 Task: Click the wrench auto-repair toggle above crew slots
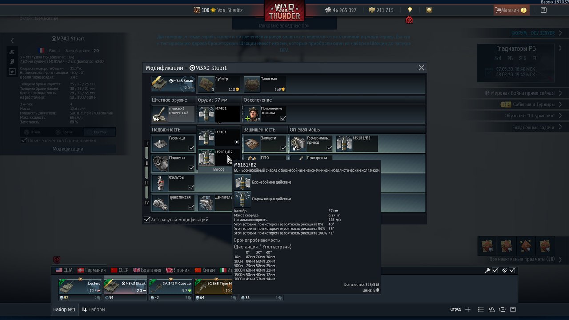pos(488,270)
